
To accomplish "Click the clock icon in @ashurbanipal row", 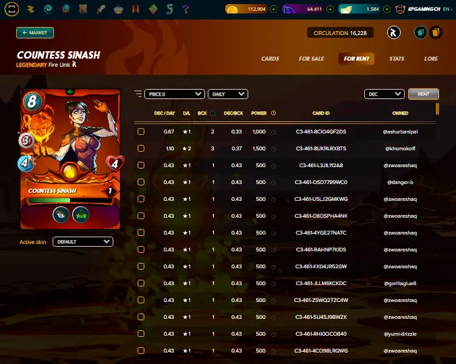I will [273, 132].
